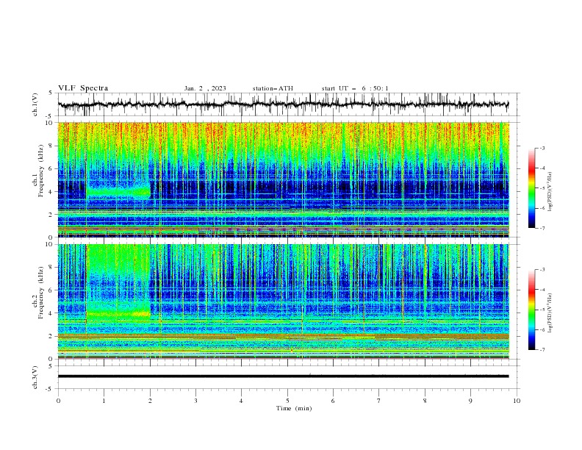The height and width of the screenshot is (450, 582).
Task: Click the "-3" tick on the upper color bar
Action: (x=542, y=148)
